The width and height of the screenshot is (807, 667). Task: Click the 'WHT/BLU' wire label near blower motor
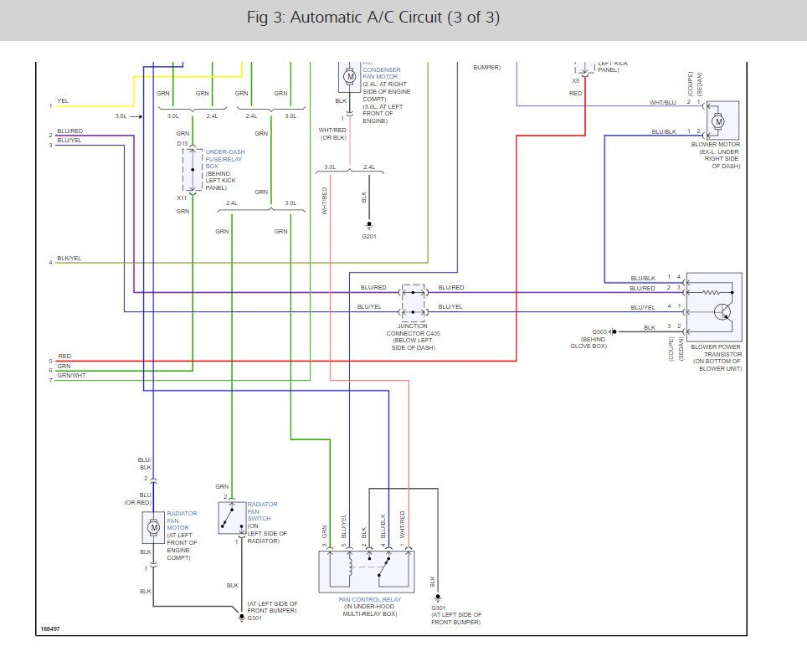click(x=662, y=102)
